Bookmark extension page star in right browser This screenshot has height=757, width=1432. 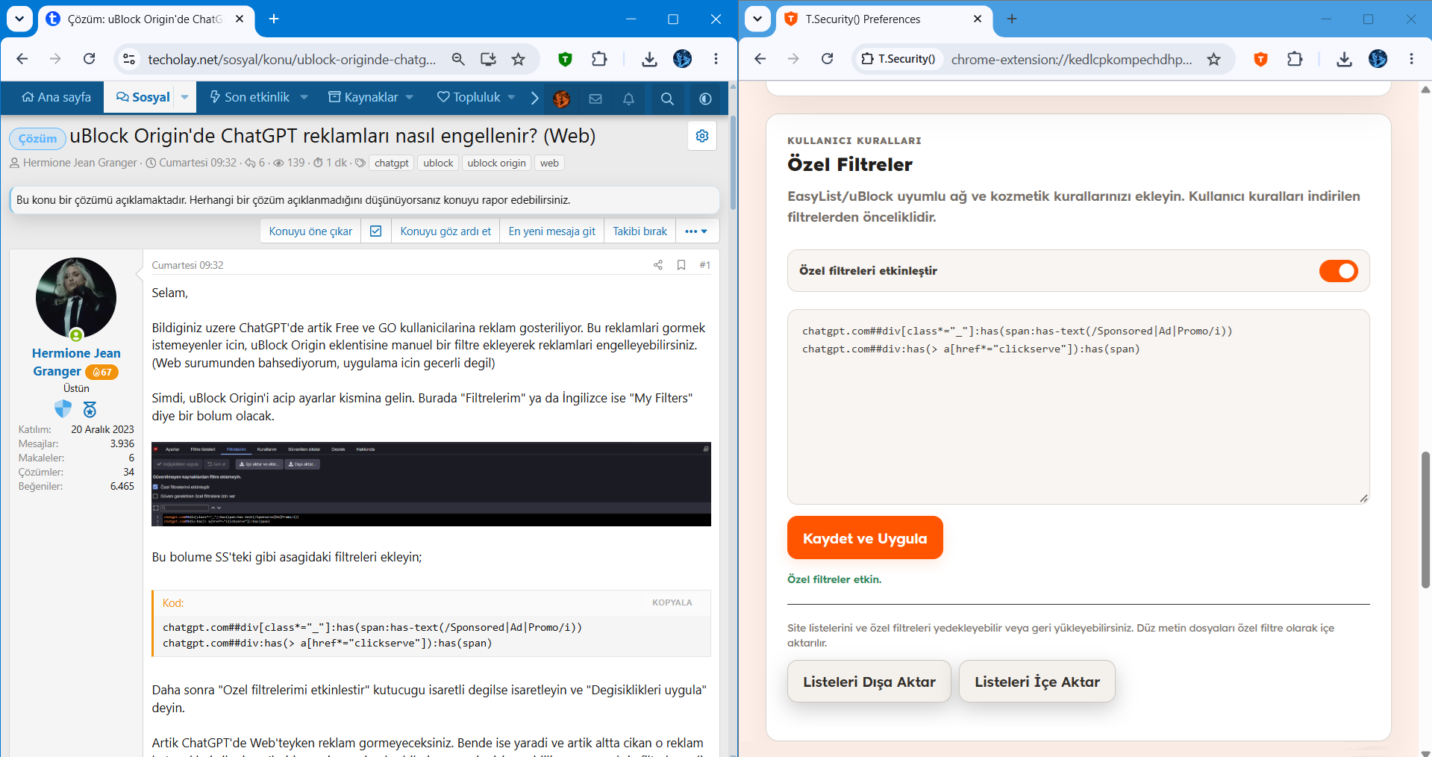pos(1214,59)
